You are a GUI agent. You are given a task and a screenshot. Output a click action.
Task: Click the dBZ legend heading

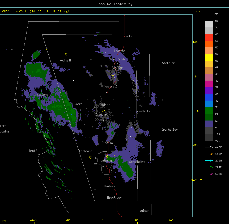[x=215, y=14]
